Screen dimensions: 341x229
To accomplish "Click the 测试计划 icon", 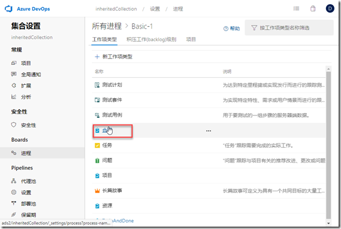I will pyautogui.click(x=97, y=85).
